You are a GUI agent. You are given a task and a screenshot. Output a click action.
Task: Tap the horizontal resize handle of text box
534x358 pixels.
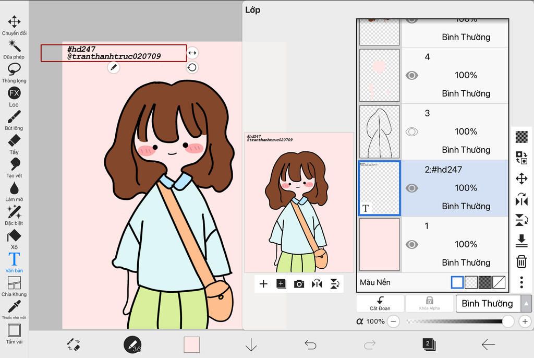[192, 53]
